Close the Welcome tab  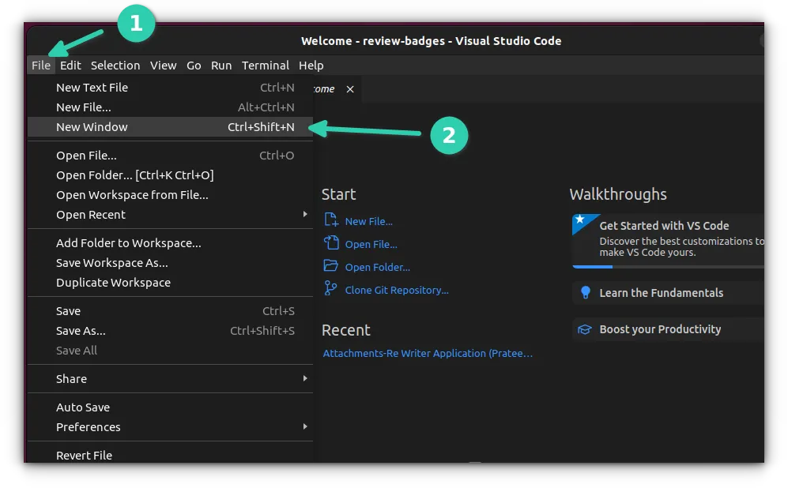[x=350, y=88]
